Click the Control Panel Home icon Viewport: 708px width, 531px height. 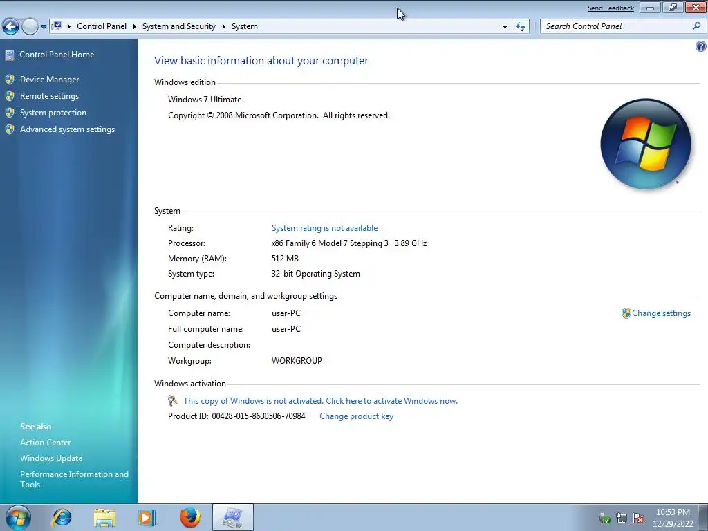10,55
